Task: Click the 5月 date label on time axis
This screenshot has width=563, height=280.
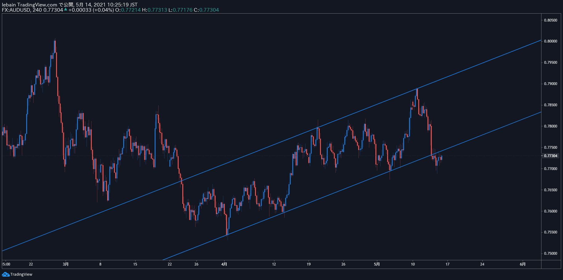Action: point(377,264)
